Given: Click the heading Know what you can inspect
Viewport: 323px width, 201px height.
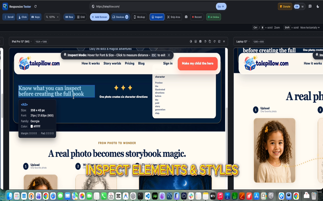Looking at the screenshot, I should pyautogui.click(x=57, y=91).
